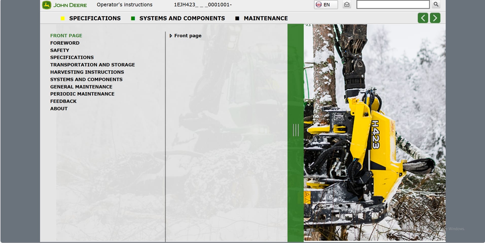Click the UK flag icon

pyautogui.click(x=319, y=5)
